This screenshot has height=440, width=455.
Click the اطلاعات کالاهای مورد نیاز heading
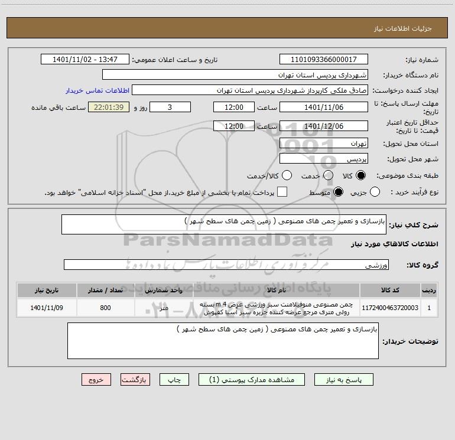[395, 245]
